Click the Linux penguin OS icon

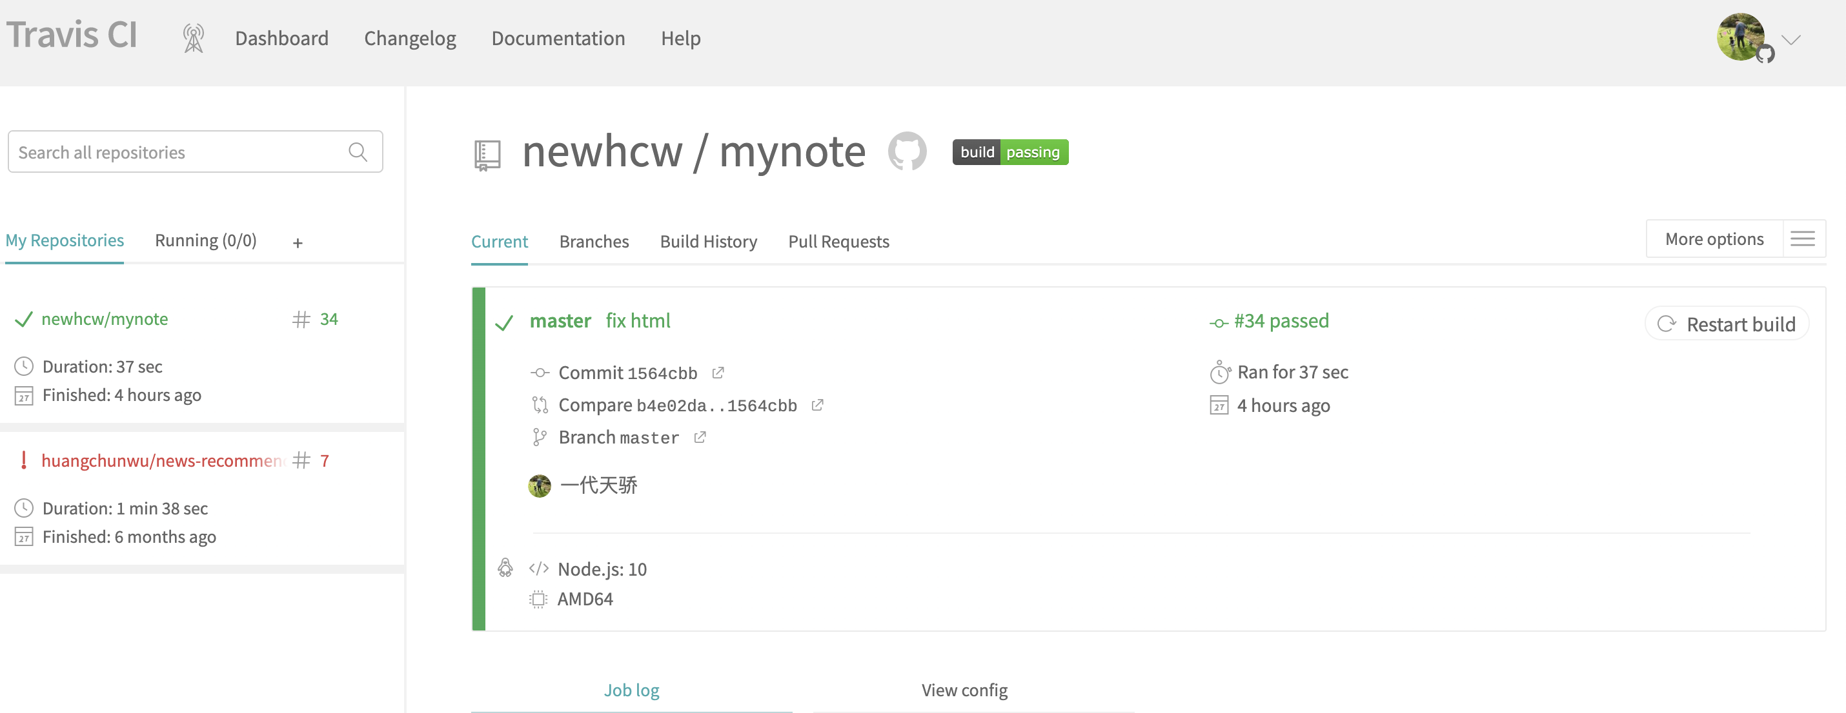[505, 569]
